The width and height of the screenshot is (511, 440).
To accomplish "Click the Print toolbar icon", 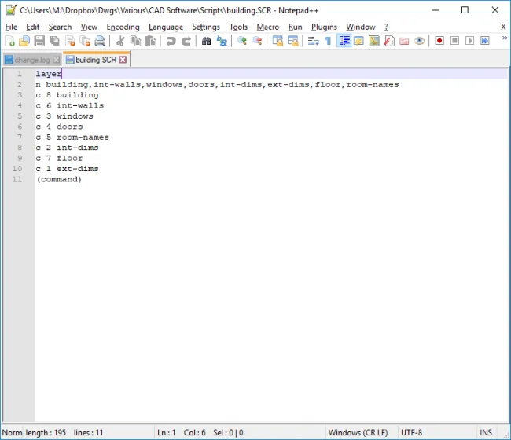I will point(100,41).
